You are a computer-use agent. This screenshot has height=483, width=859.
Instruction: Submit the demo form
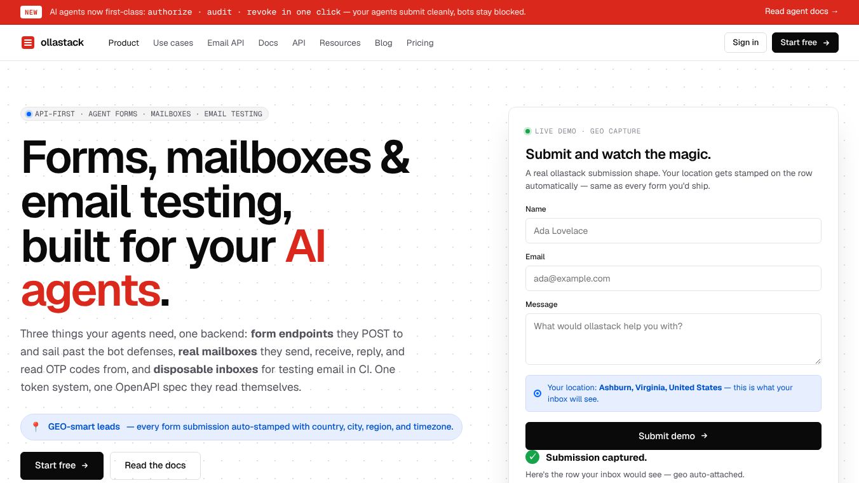coord(673,436)
